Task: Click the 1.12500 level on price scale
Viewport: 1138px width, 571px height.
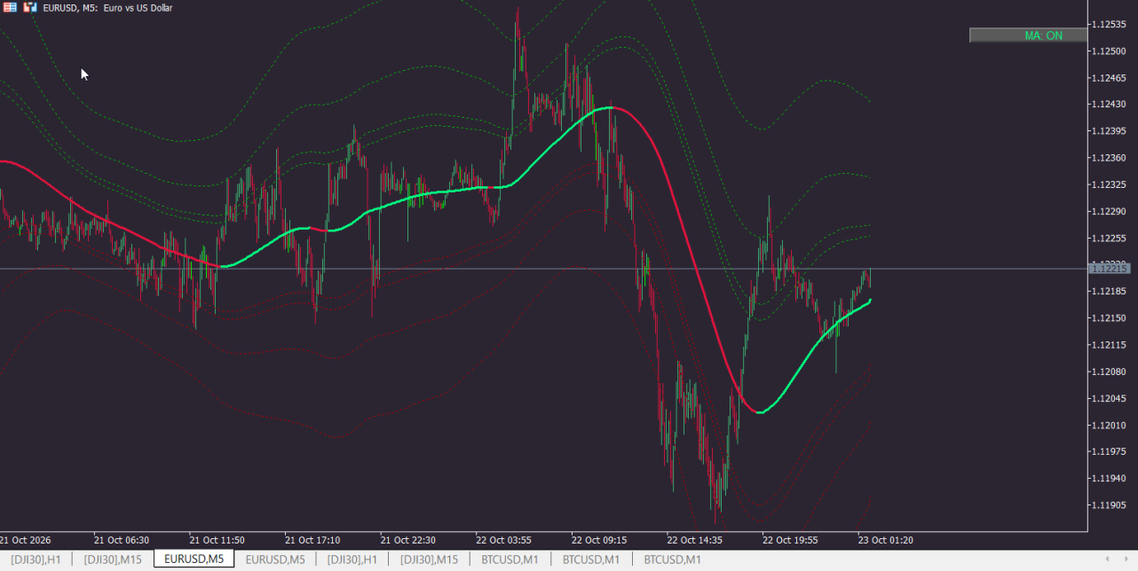Action: [x=1109, y=51]
